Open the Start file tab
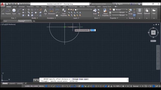Screen dimensions: 161x90 click(6, 21)
